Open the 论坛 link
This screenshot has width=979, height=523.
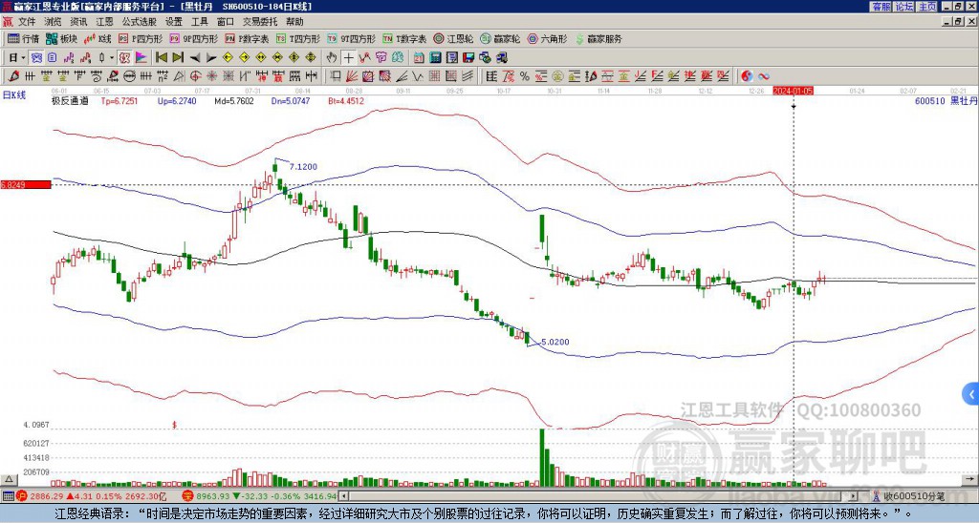coord(903,7)
